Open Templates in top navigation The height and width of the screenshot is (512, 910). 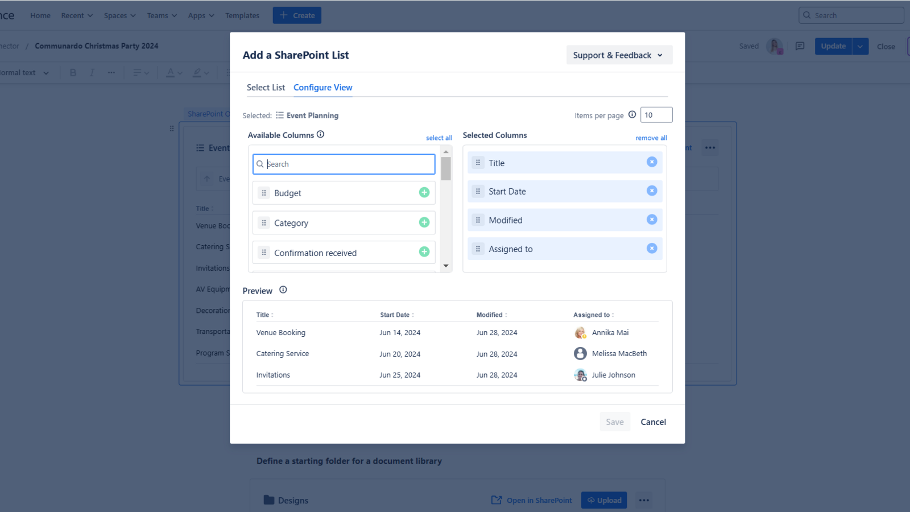[242, 15]
